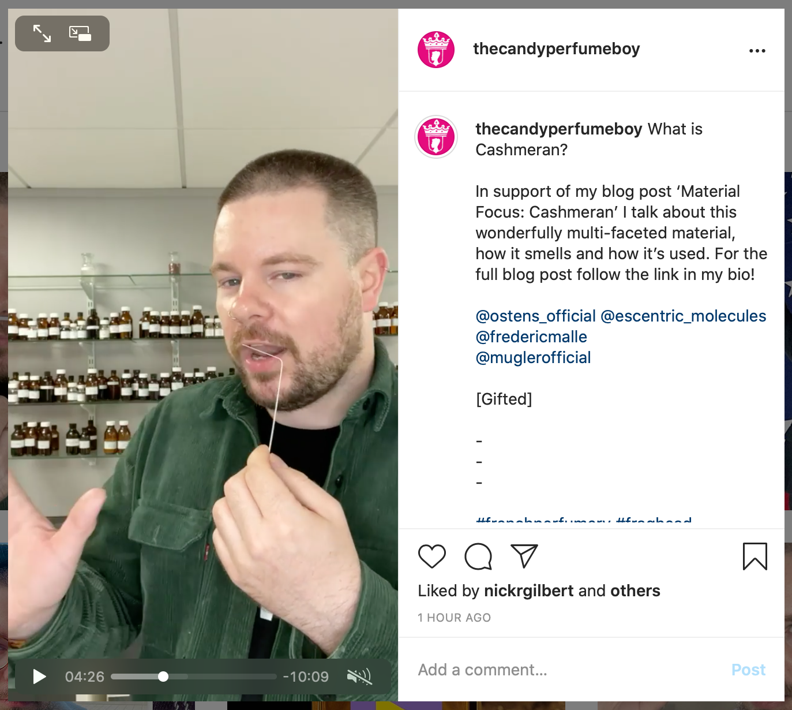
Task: Open picture-in-picture mode icon
Action: (x=80, y=33)
